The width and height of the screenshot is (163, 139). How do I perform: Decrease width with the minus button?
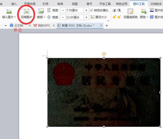63,17
